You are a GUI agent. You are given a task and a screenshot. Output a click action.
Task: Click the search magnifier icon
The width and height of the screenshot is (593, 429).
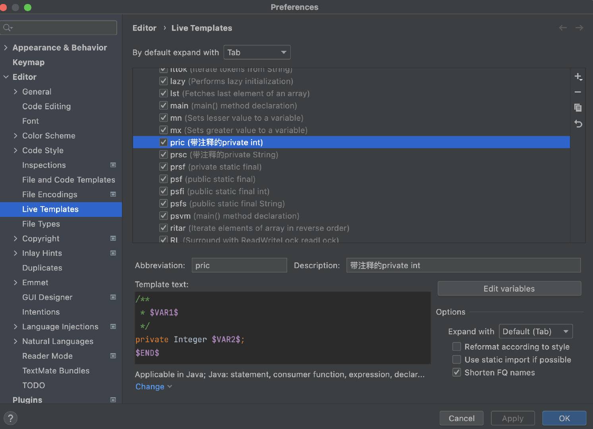click(x=8, y=27)
